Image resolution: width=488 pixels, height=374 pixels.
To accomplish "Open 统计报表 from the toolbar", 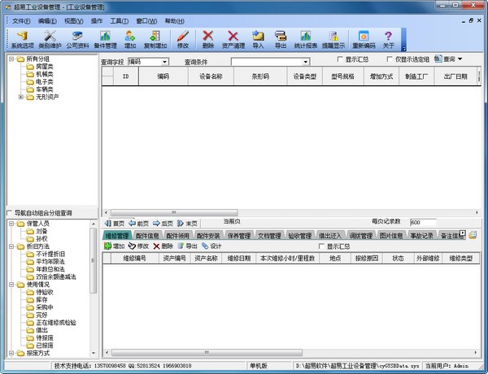I will tap(305, 39).
